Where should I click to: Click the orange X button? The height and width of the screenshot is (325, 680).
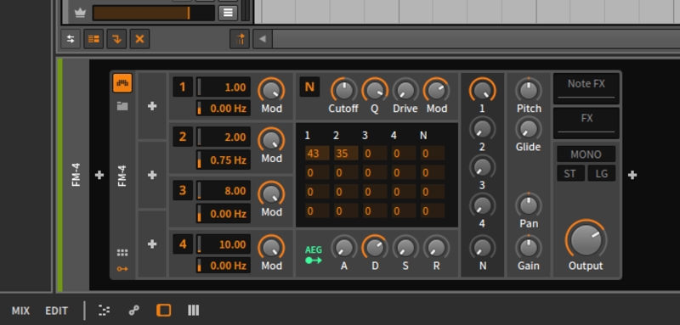tap(139, 39)
